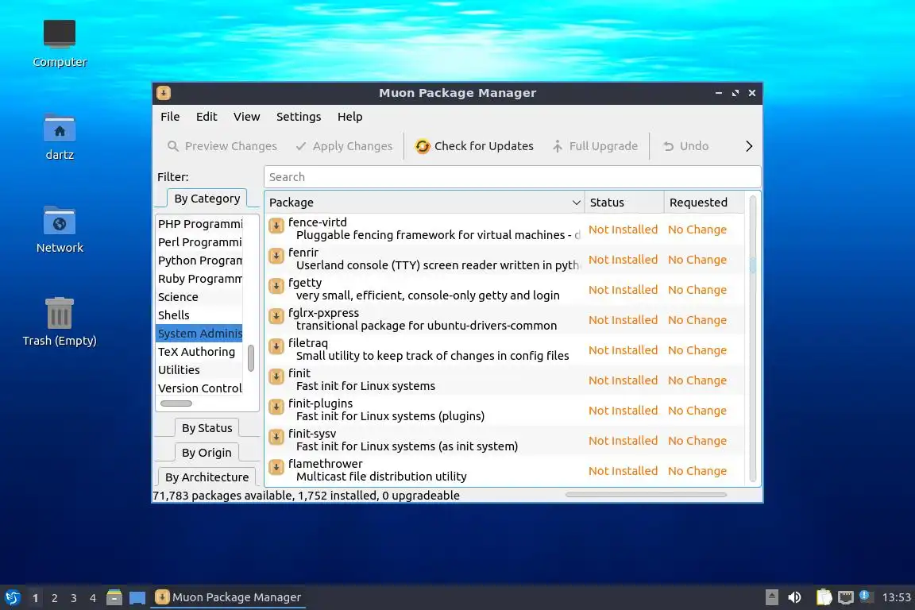Click Check for Updates toolbar button
The height and width of the screenshot is (610, 915).
pos(474,146)
